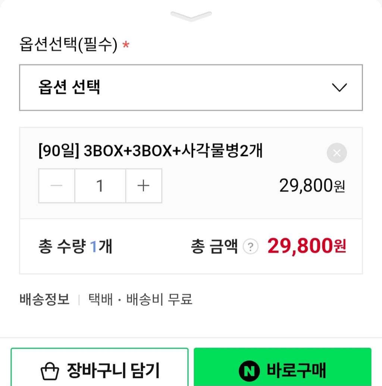The width and height of the screenshot is (382, 386).
Task: Increase quantity with the plus button
Action: (x=144, y=186)
